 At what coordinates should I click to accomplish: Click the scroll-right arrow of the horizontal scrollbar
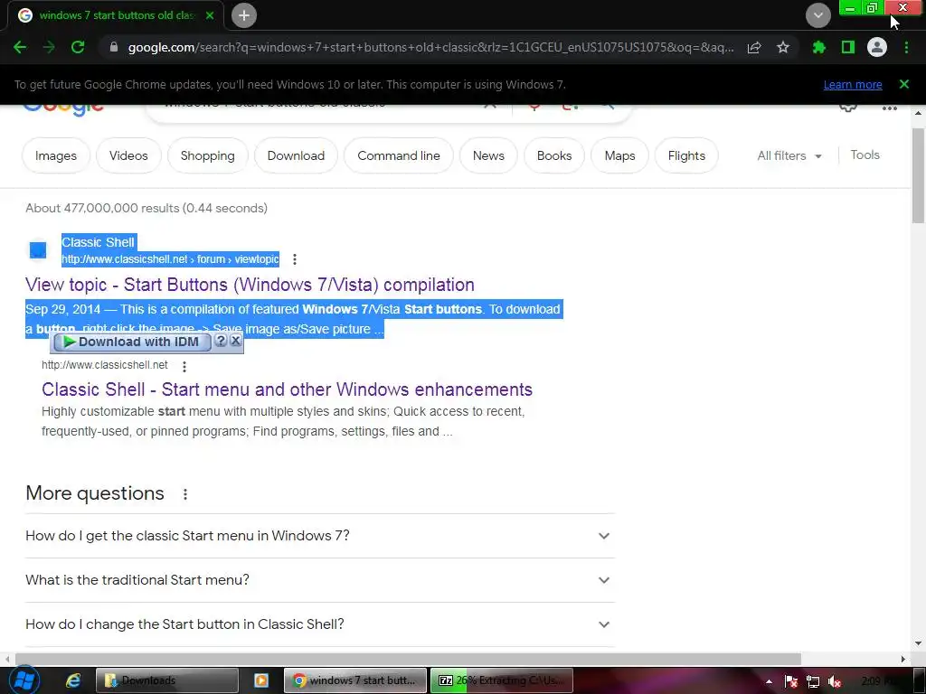click(x=903, y=659)
